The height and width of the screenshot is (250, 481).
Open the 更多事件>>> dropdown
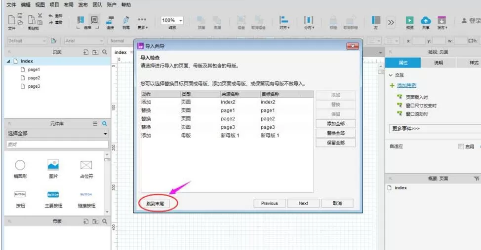point(435,129)
